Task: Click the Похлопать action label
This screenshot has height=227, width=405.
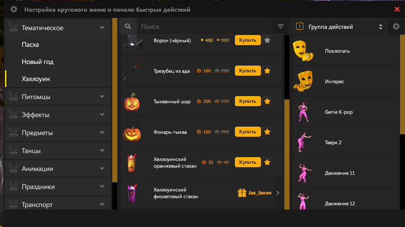Action: (337, 51)
